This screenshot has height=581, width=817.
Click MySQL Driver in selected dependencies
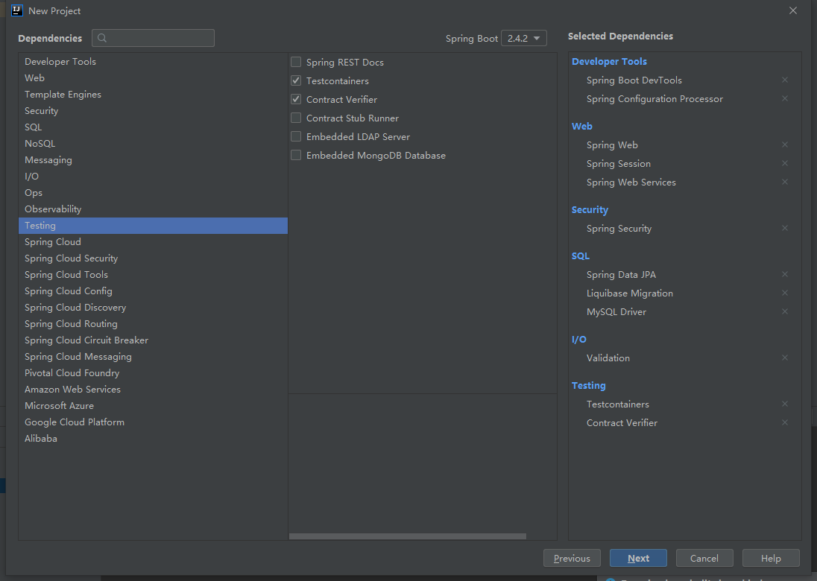click(616, 311)
